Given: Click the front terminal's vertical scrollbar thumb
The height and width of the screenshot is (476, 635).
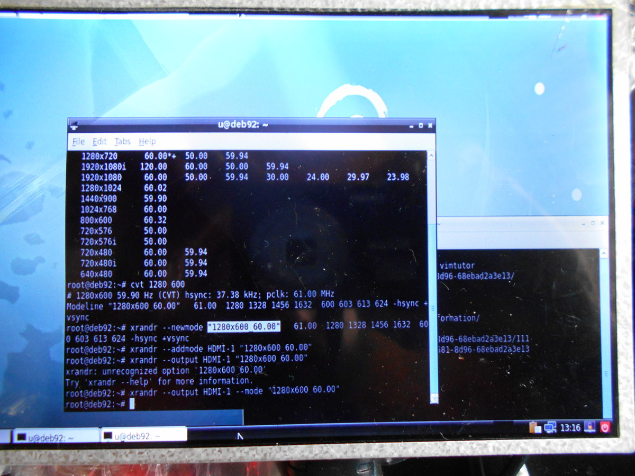Looking at the screenshot, I should 433,308.
